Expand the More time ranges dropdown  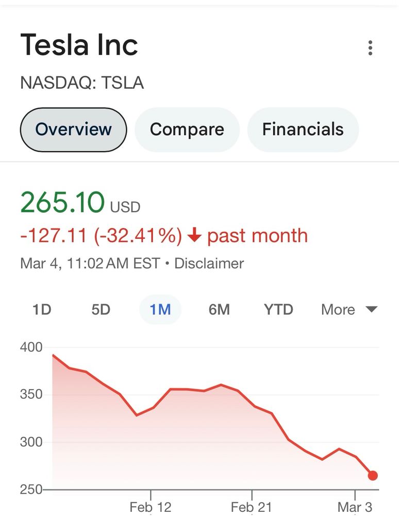pos(338,310)
